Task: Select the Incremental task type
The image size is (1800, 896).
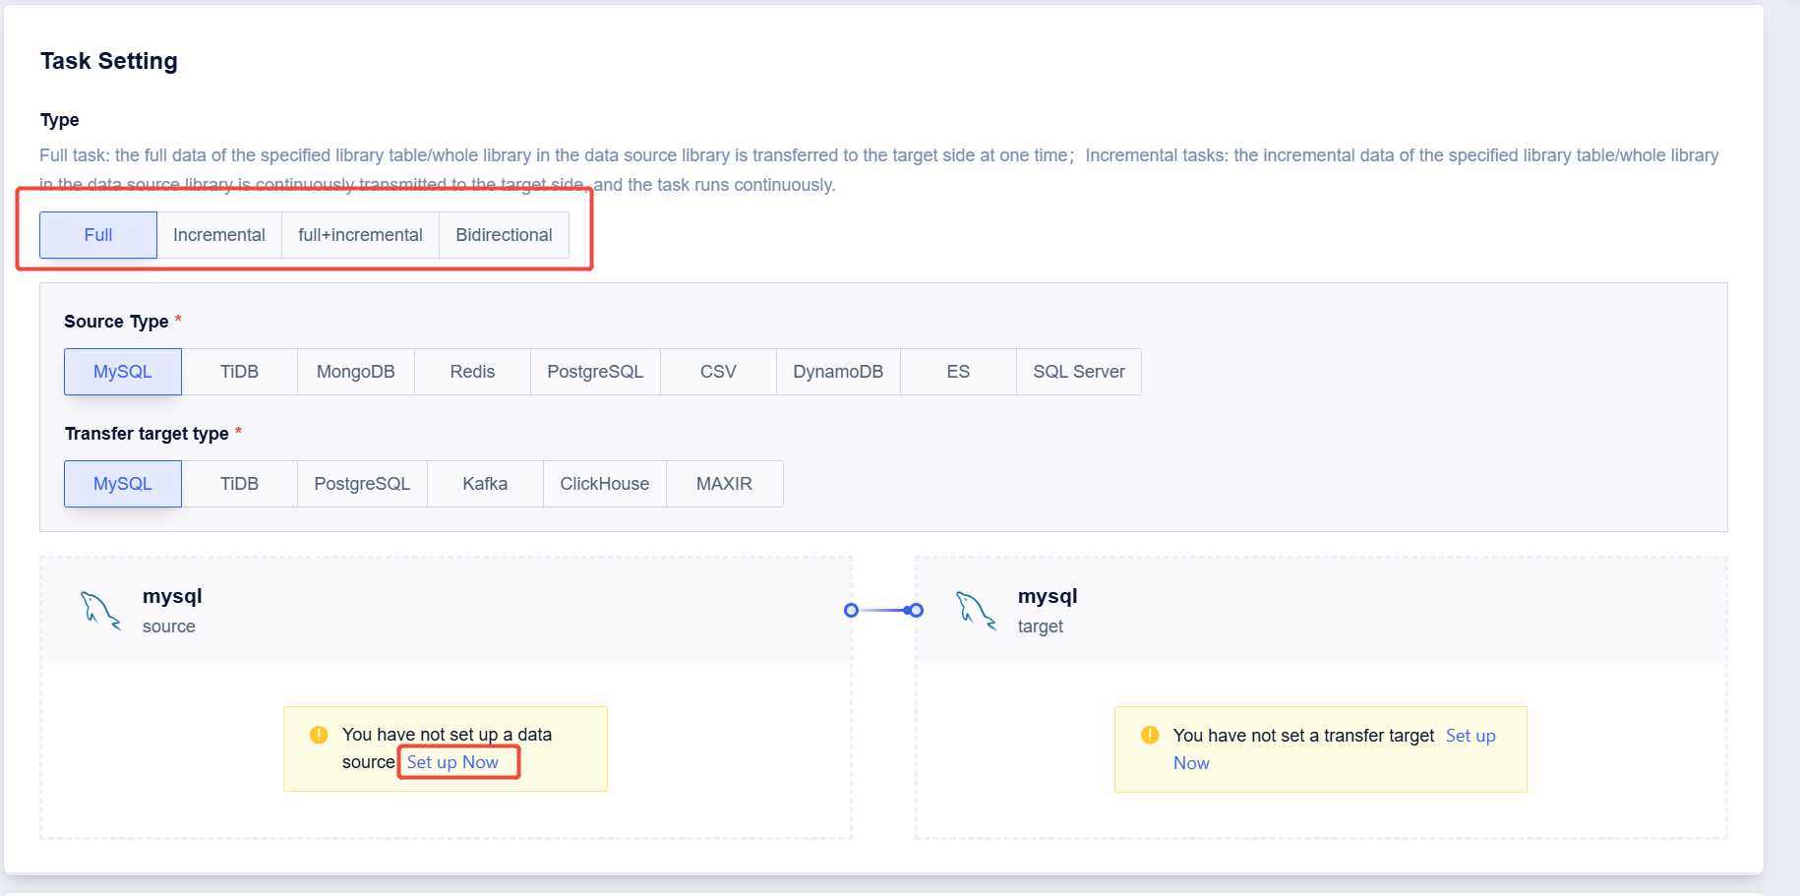Action: click(219, 235)
